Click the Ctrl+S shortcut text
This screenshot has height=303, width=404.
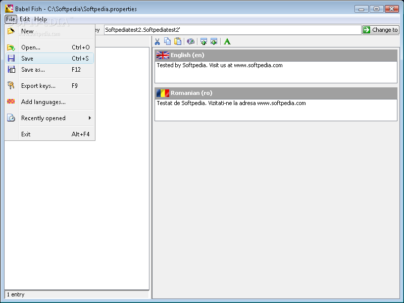pyautogui.click(x=80, y=59)
